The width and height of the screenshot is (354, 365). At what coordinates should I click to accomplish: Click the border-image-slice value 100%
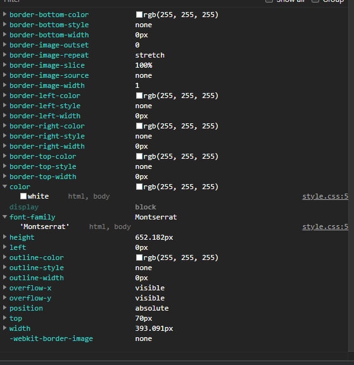[144, 65]
